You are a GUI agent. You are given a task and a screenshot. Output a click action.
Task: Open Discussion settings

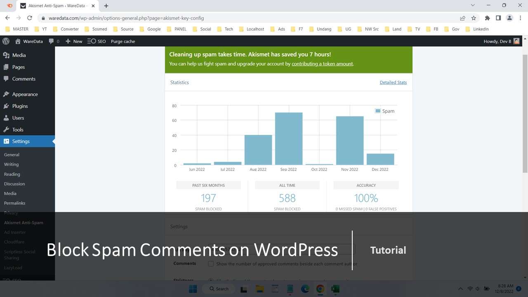click(14, 184)
